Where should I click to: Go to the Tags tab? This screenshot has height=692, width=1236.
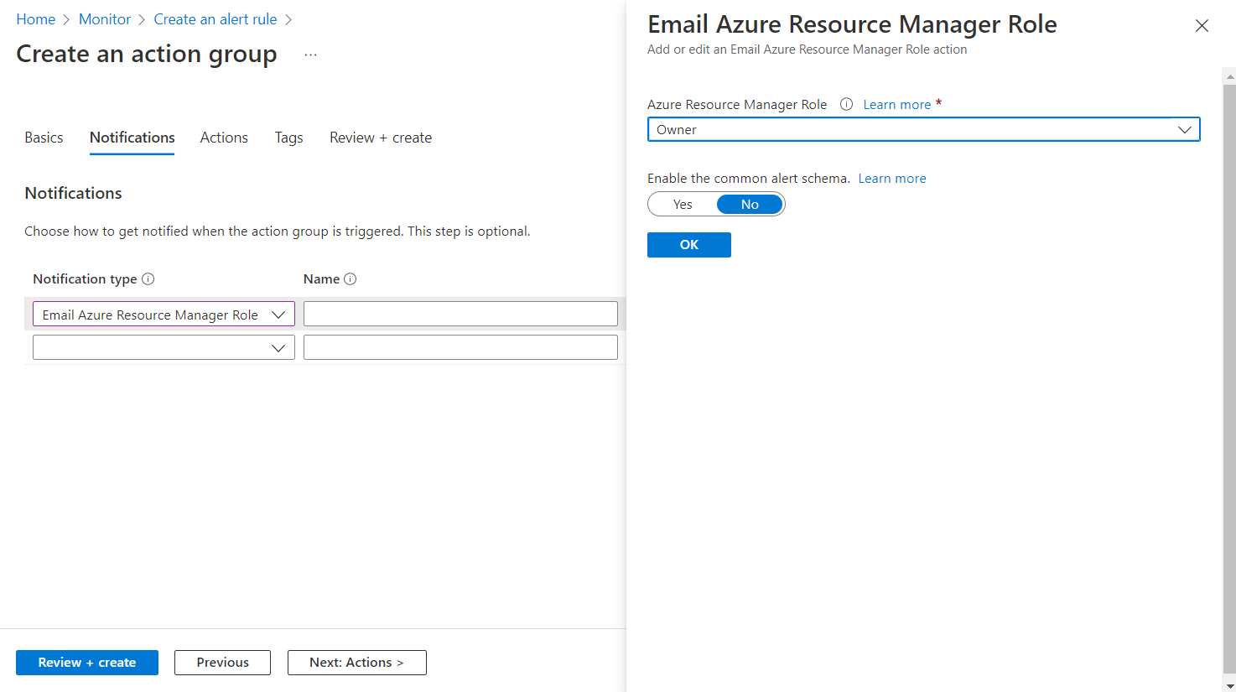pos(288,138)
